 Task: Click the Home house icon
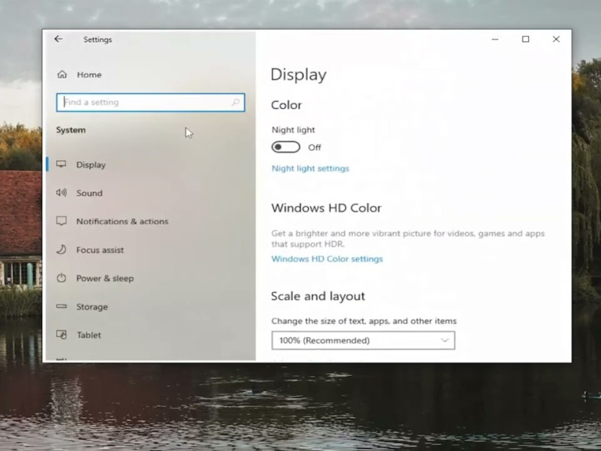(62, 74)
